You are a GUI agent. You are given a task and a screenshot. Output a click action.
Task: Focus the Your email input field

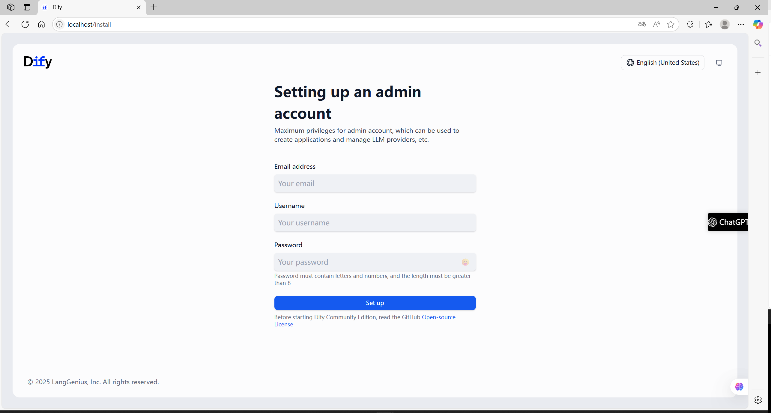(x=375, y=183)
